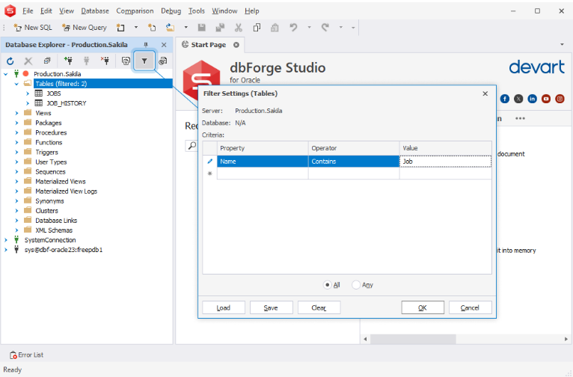Screen dimensions: 573x377
Task: Close the Database Explorer panel
Action: pyautogui.click(x=164, y=45)
